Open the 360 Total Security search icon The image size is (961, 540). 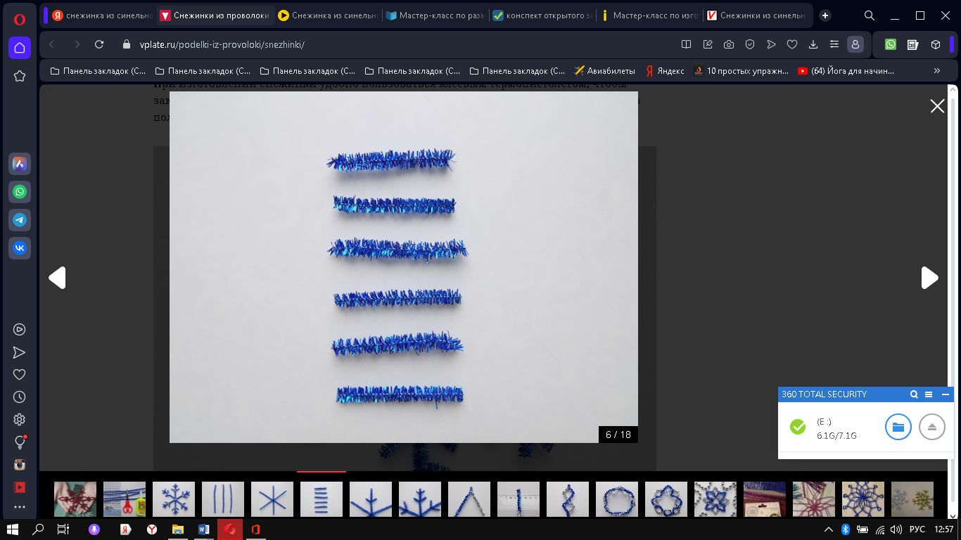coord(914,394)
